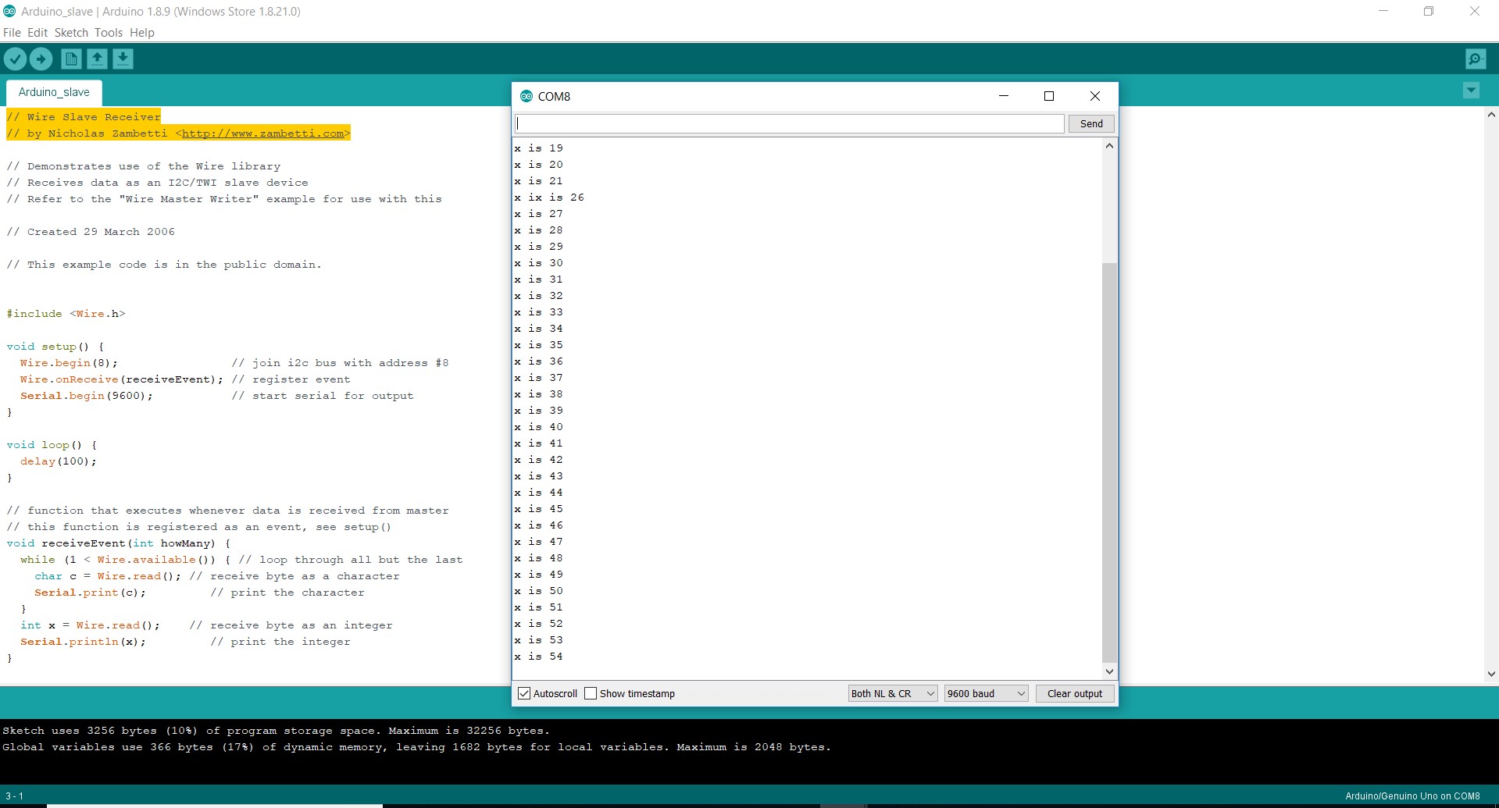Save the sketch with the Save icon

123,59
